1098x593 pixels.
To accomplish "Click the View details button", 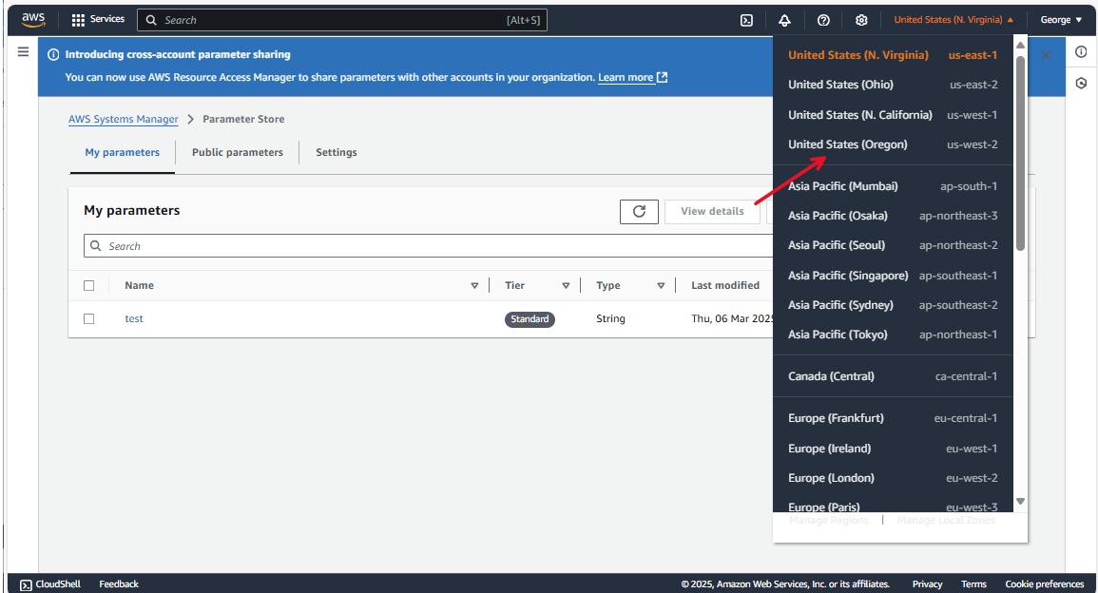I will 712,211.
